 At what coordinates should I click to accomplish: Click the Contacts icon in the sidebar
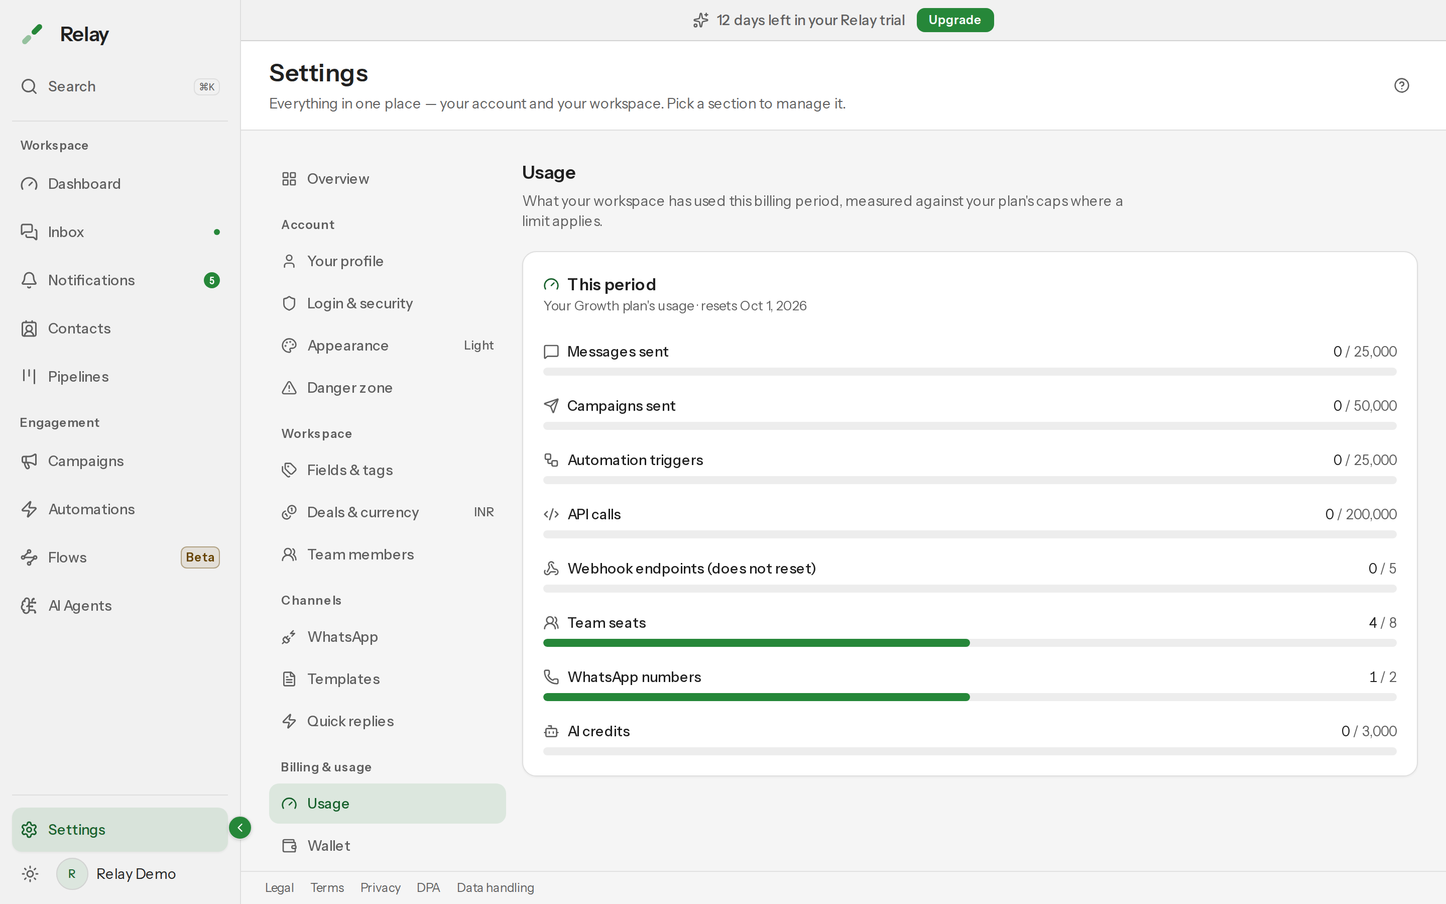29,328
